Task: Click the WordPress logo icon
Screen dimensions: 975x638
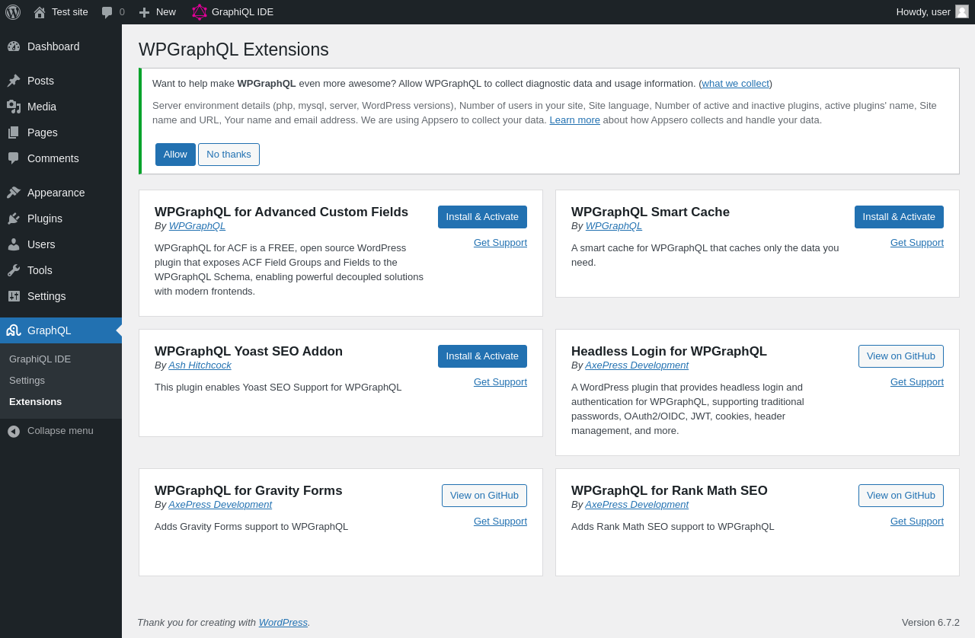Action: pyautogui.click(x=13, y=12)
